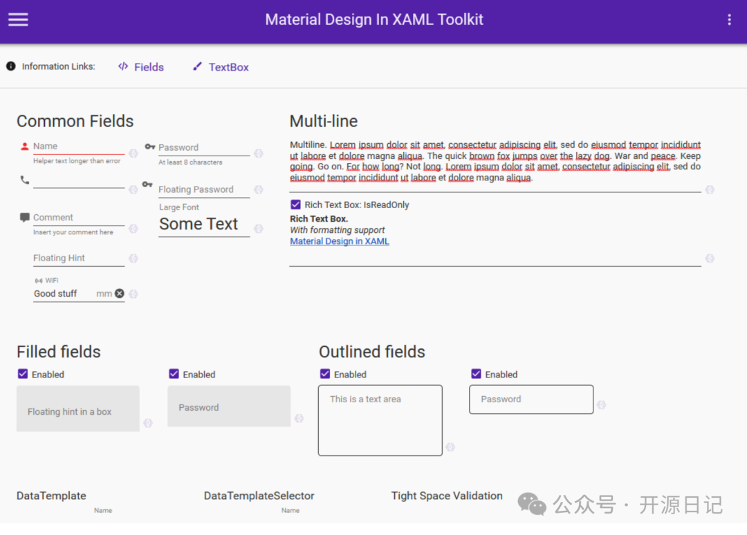747x535 pixels.
Task: Open the hamburger navigation menu
Action: pyautogui.click(x=18, y=19)
